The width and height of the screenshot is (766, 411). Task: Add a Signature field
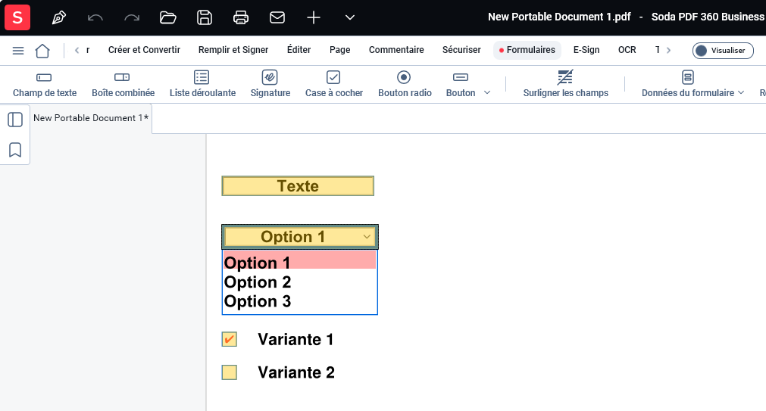click(x=270, y=85)
